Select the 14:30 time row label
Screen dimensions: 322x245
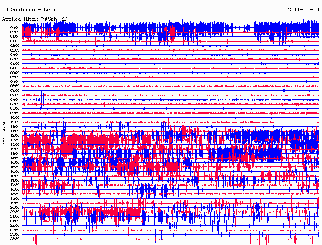tap(15, 158)
